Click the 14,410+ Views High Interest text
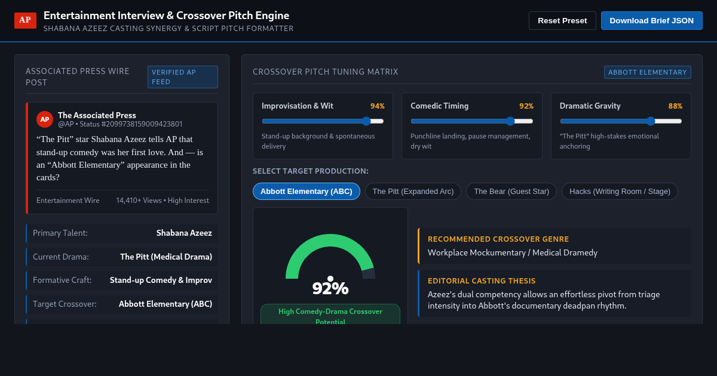This screenshot has height=376, width=717. [163, 201]
